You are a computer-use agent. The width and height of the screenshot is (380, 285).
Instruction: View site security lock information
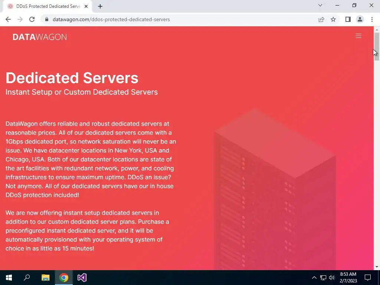(47, 19)
